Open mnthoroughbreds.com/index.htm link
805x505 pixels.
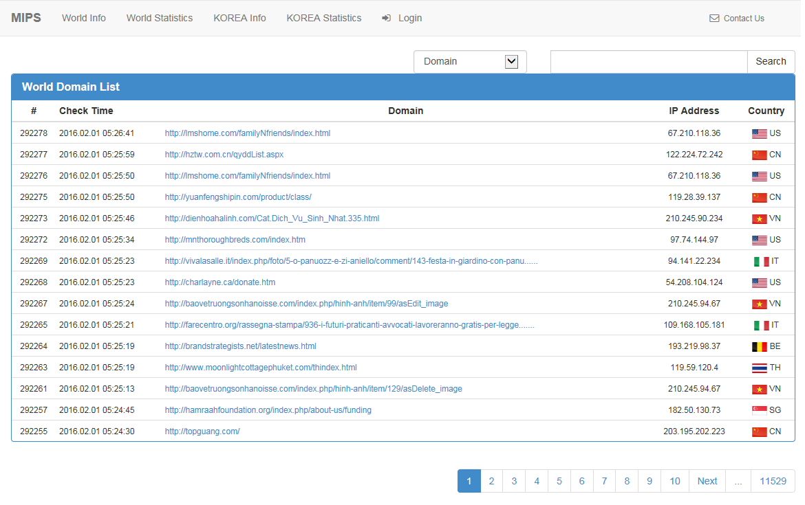[x=235, y=239]
